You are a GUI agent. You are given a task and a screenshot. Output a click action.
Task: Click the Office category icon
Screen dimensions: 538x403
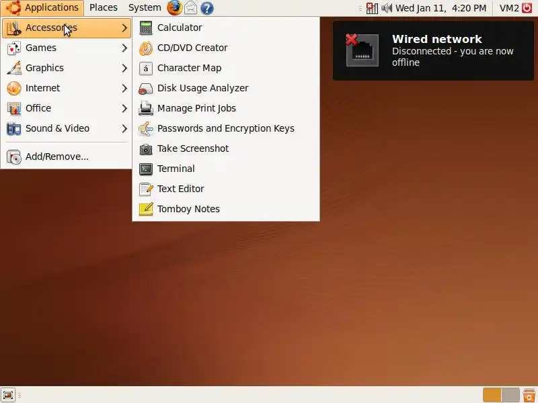tap(14, 108)
